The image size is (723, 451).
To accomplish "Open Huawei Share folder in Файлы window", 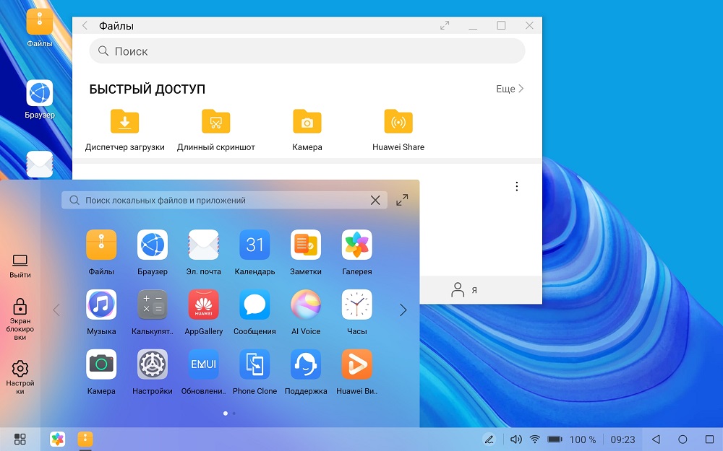I will (x=398, y=122).
